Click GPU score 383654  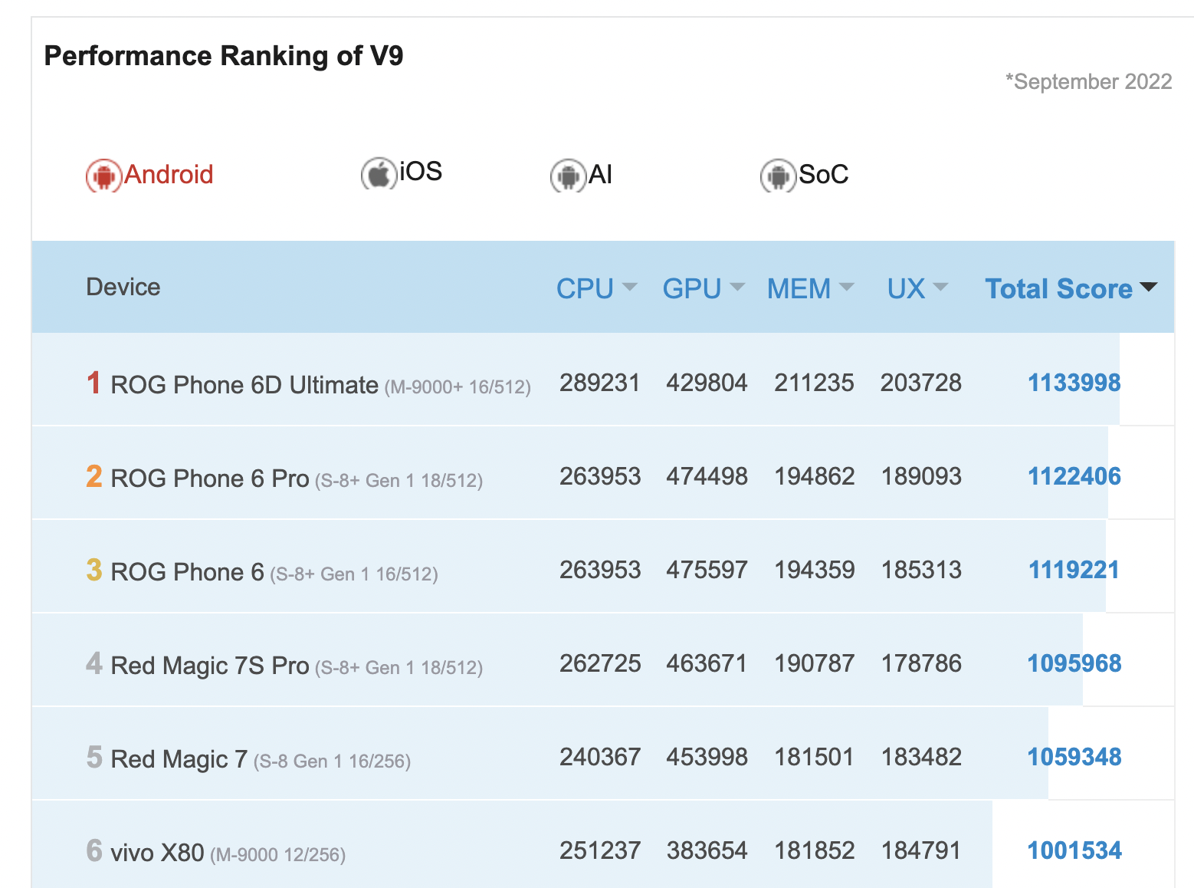click(707, 850)
